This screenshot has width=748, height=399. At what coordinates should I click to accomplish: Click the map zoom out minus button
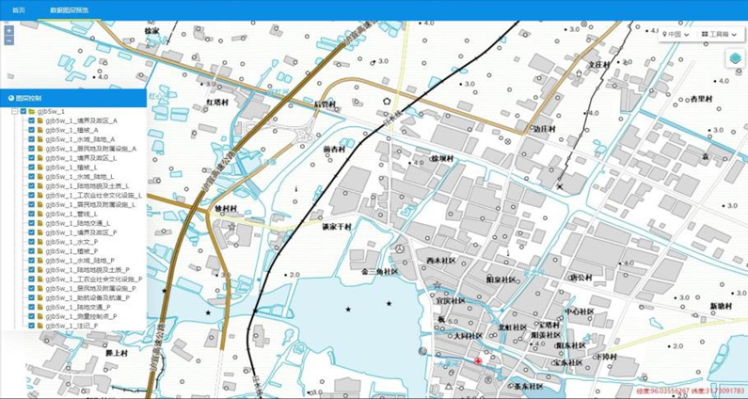[9, 41]
